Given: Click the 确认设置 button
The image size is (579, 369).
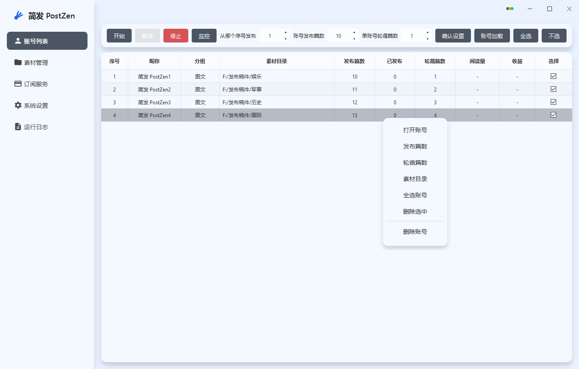Looking at the screenshot, I should tap(452, 36).
